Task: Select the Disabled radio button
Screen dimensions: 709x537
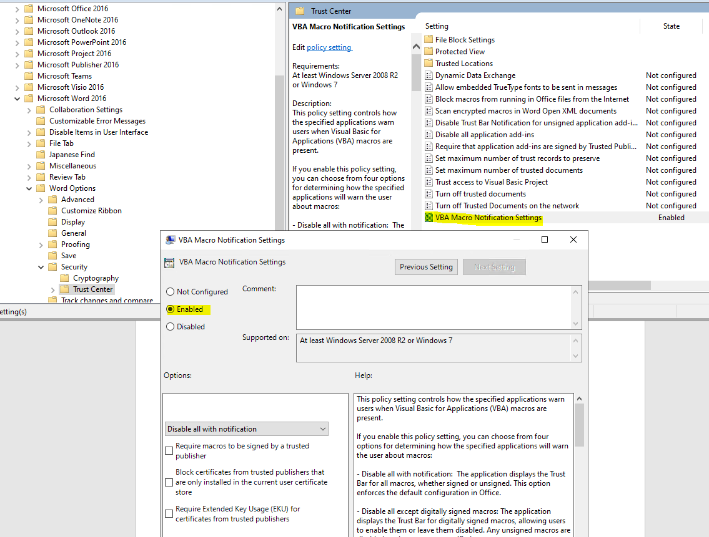Action: tap(169, 326)
